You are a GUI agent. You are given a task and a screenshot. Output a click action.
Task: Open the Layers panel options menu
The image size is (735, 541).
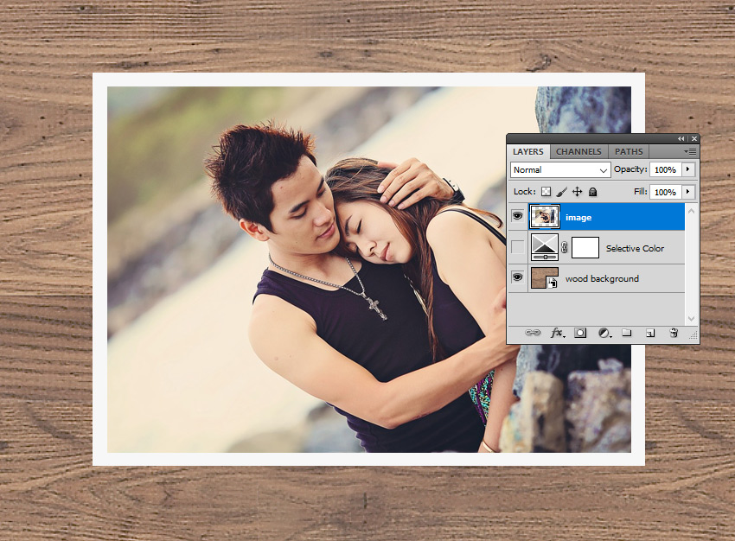(691, 151)
